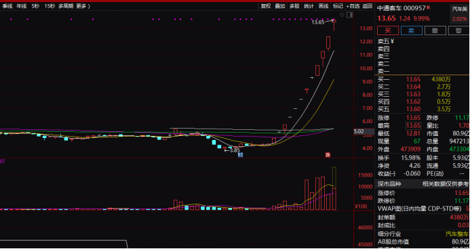470x249 pixels.
Task: Toggle 复权 price adjustment
Action: tap(266, 6)
